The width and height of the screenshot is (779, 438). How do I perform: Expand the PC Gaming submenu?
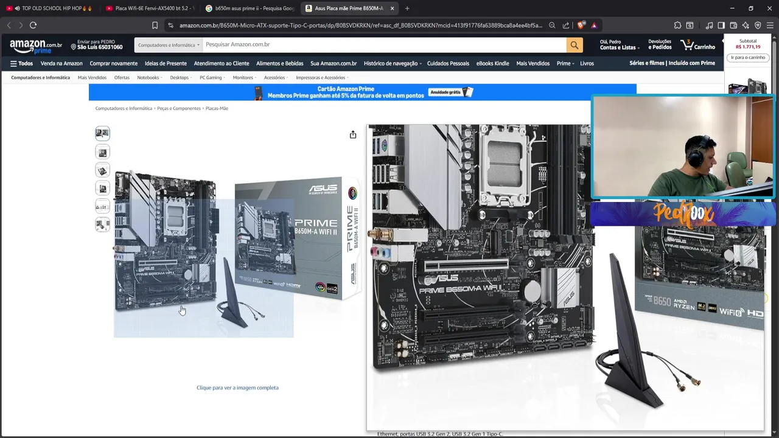tap(212, 78)
